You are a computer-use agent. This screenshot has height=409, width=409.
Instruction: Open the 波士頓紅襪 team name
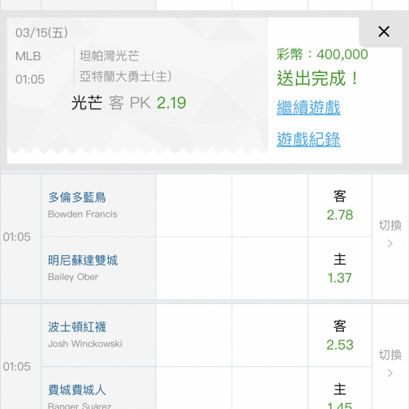coord(77,327)
